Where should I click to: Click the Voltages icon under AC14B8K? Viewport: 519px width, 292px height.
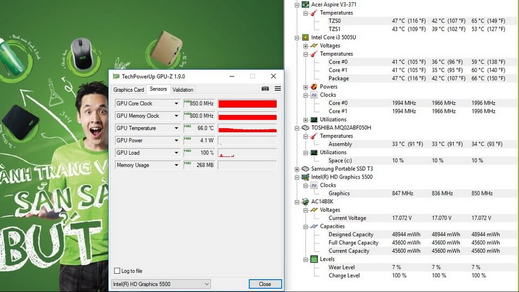pyautogui.click(x=314, y=210)
